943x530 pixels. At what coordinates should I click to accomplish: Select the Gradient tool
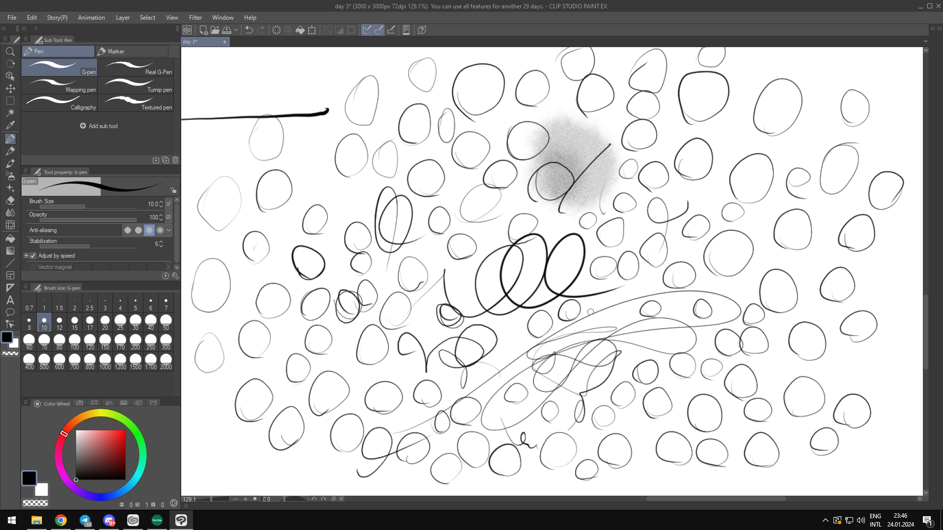tap(10, 251)
